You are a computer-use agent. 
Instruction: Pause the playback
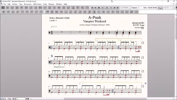(x=107, y=8)
